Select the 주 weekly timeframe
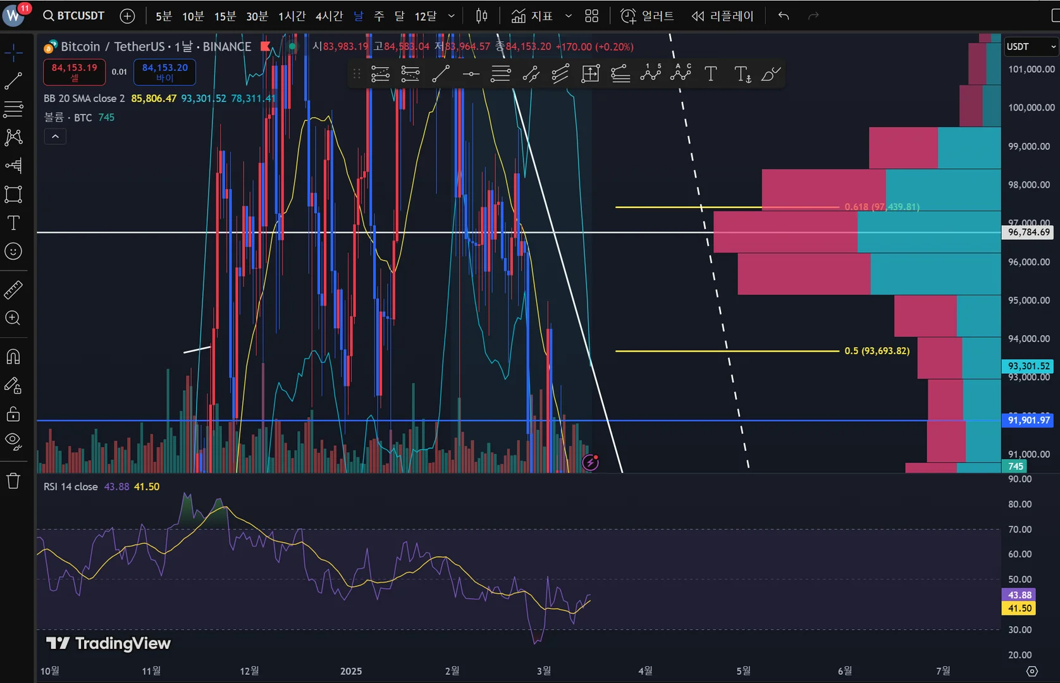 click(x=379, y=16)
